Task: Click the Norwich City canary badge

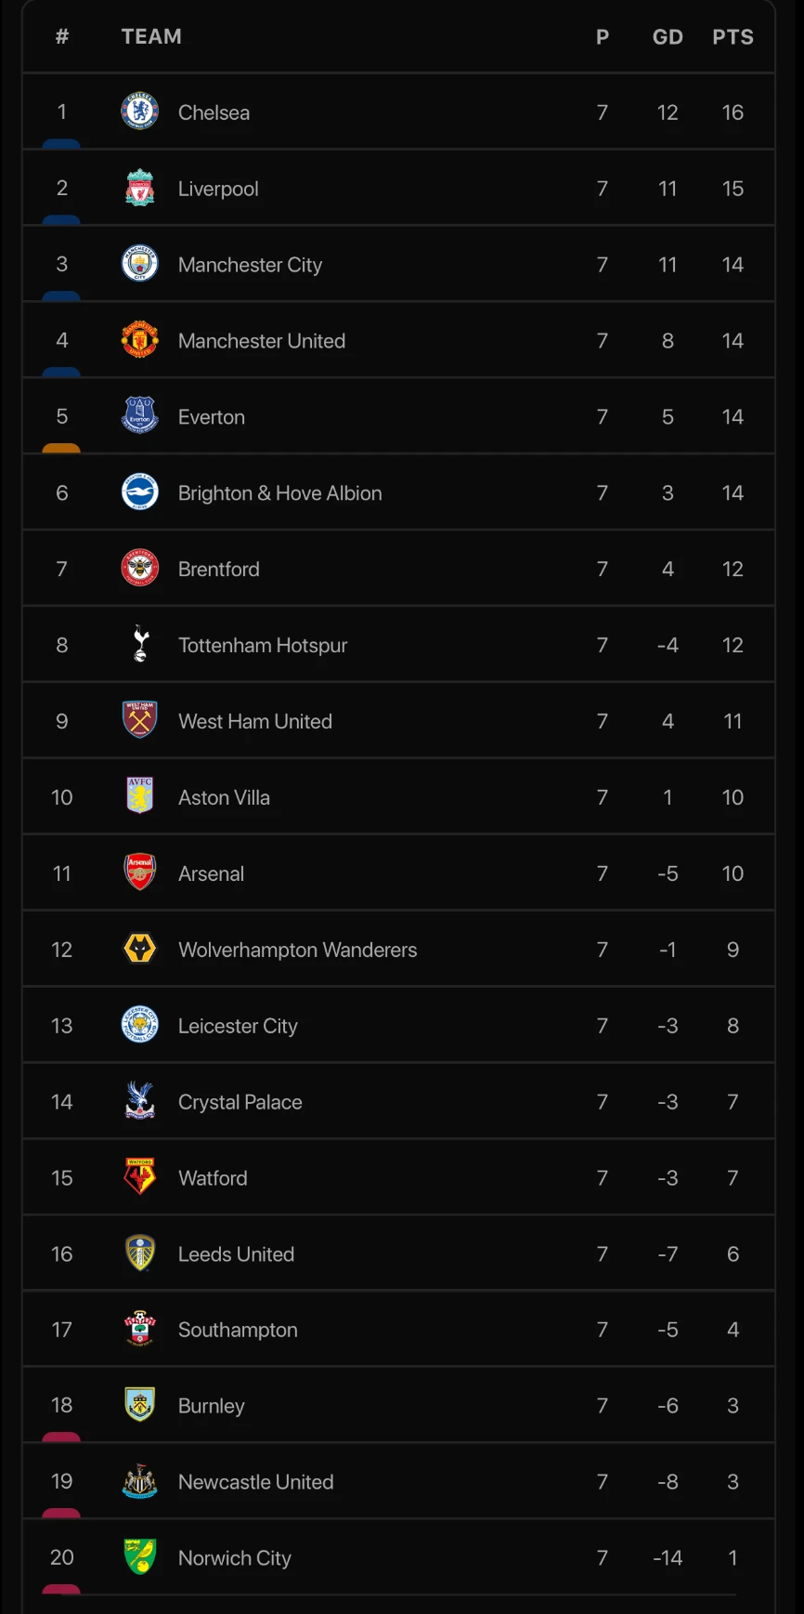Action: (140, 1557)
